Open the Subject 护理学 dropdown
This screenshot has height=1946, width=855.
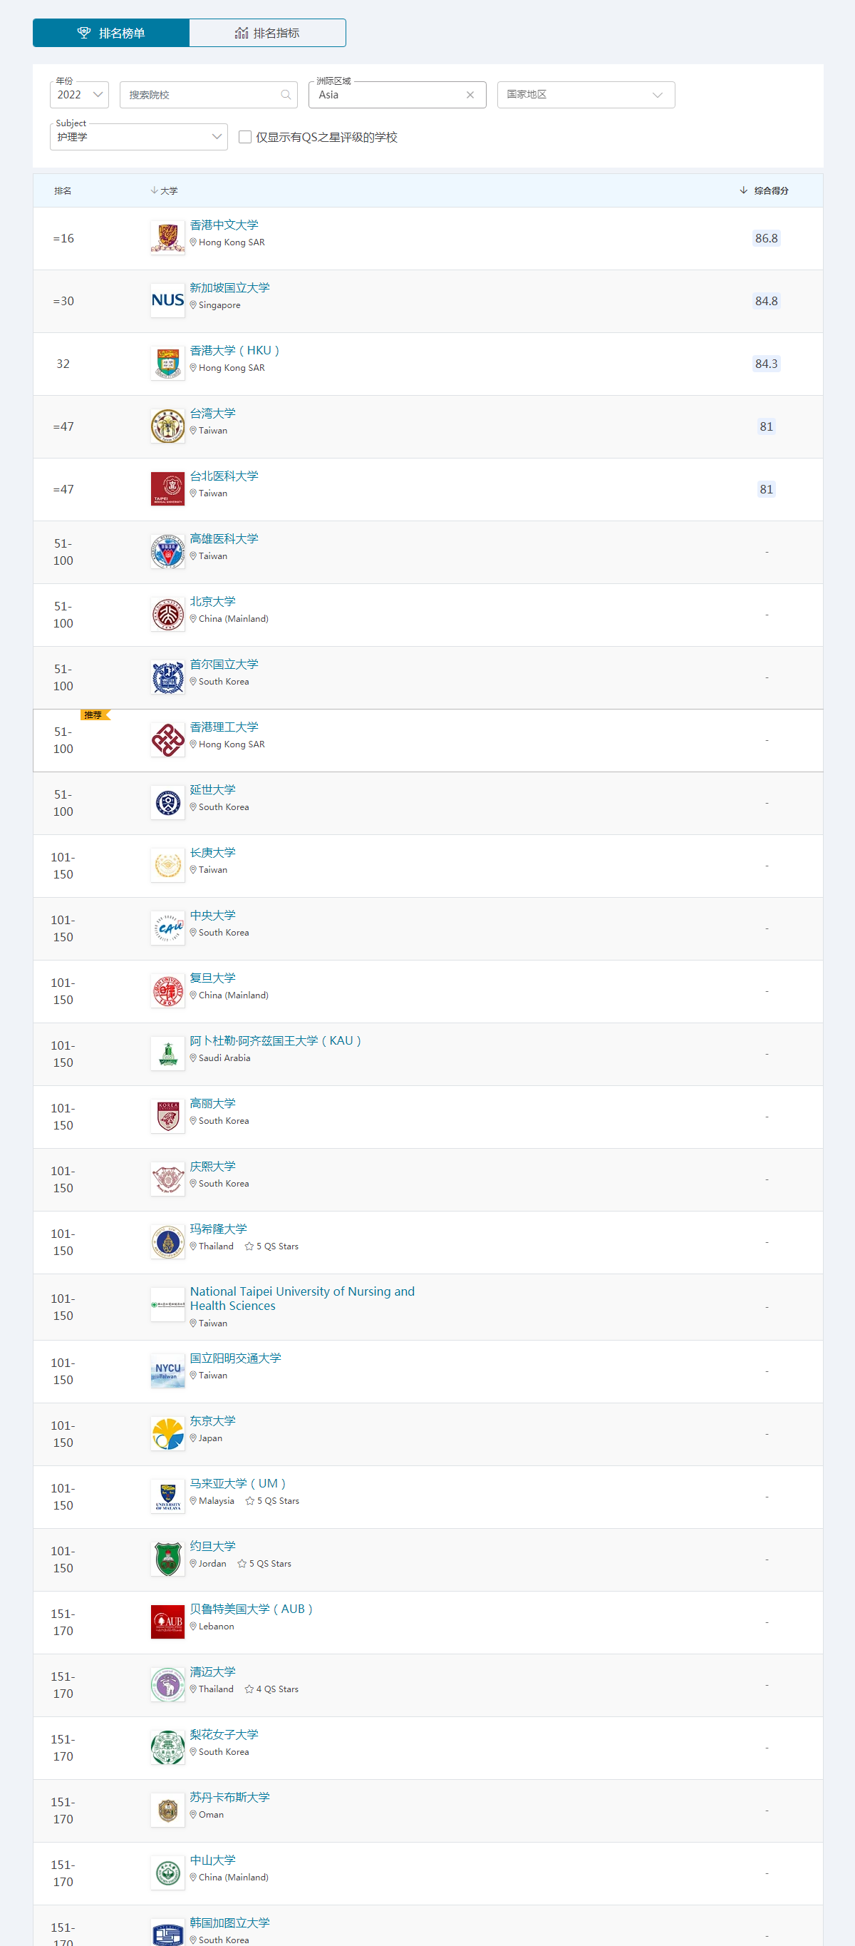click(139, 138)
